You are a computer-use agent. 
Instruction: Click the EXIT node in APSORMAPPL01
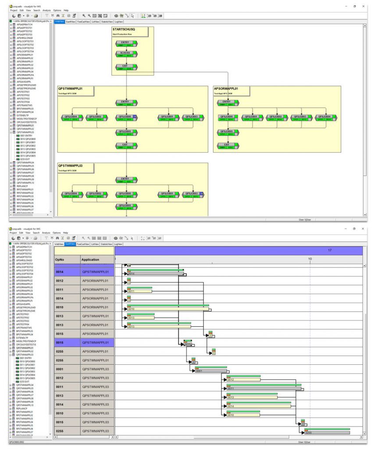point(228,146)
